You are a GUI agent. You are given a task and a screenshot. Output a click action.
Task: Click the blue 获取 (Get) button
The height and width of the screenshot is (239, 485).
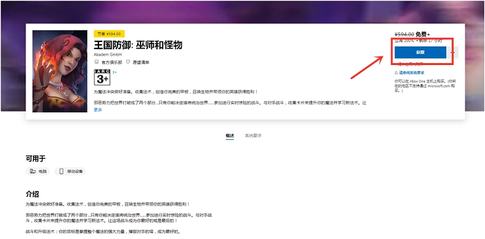click(x=420, y=53)
